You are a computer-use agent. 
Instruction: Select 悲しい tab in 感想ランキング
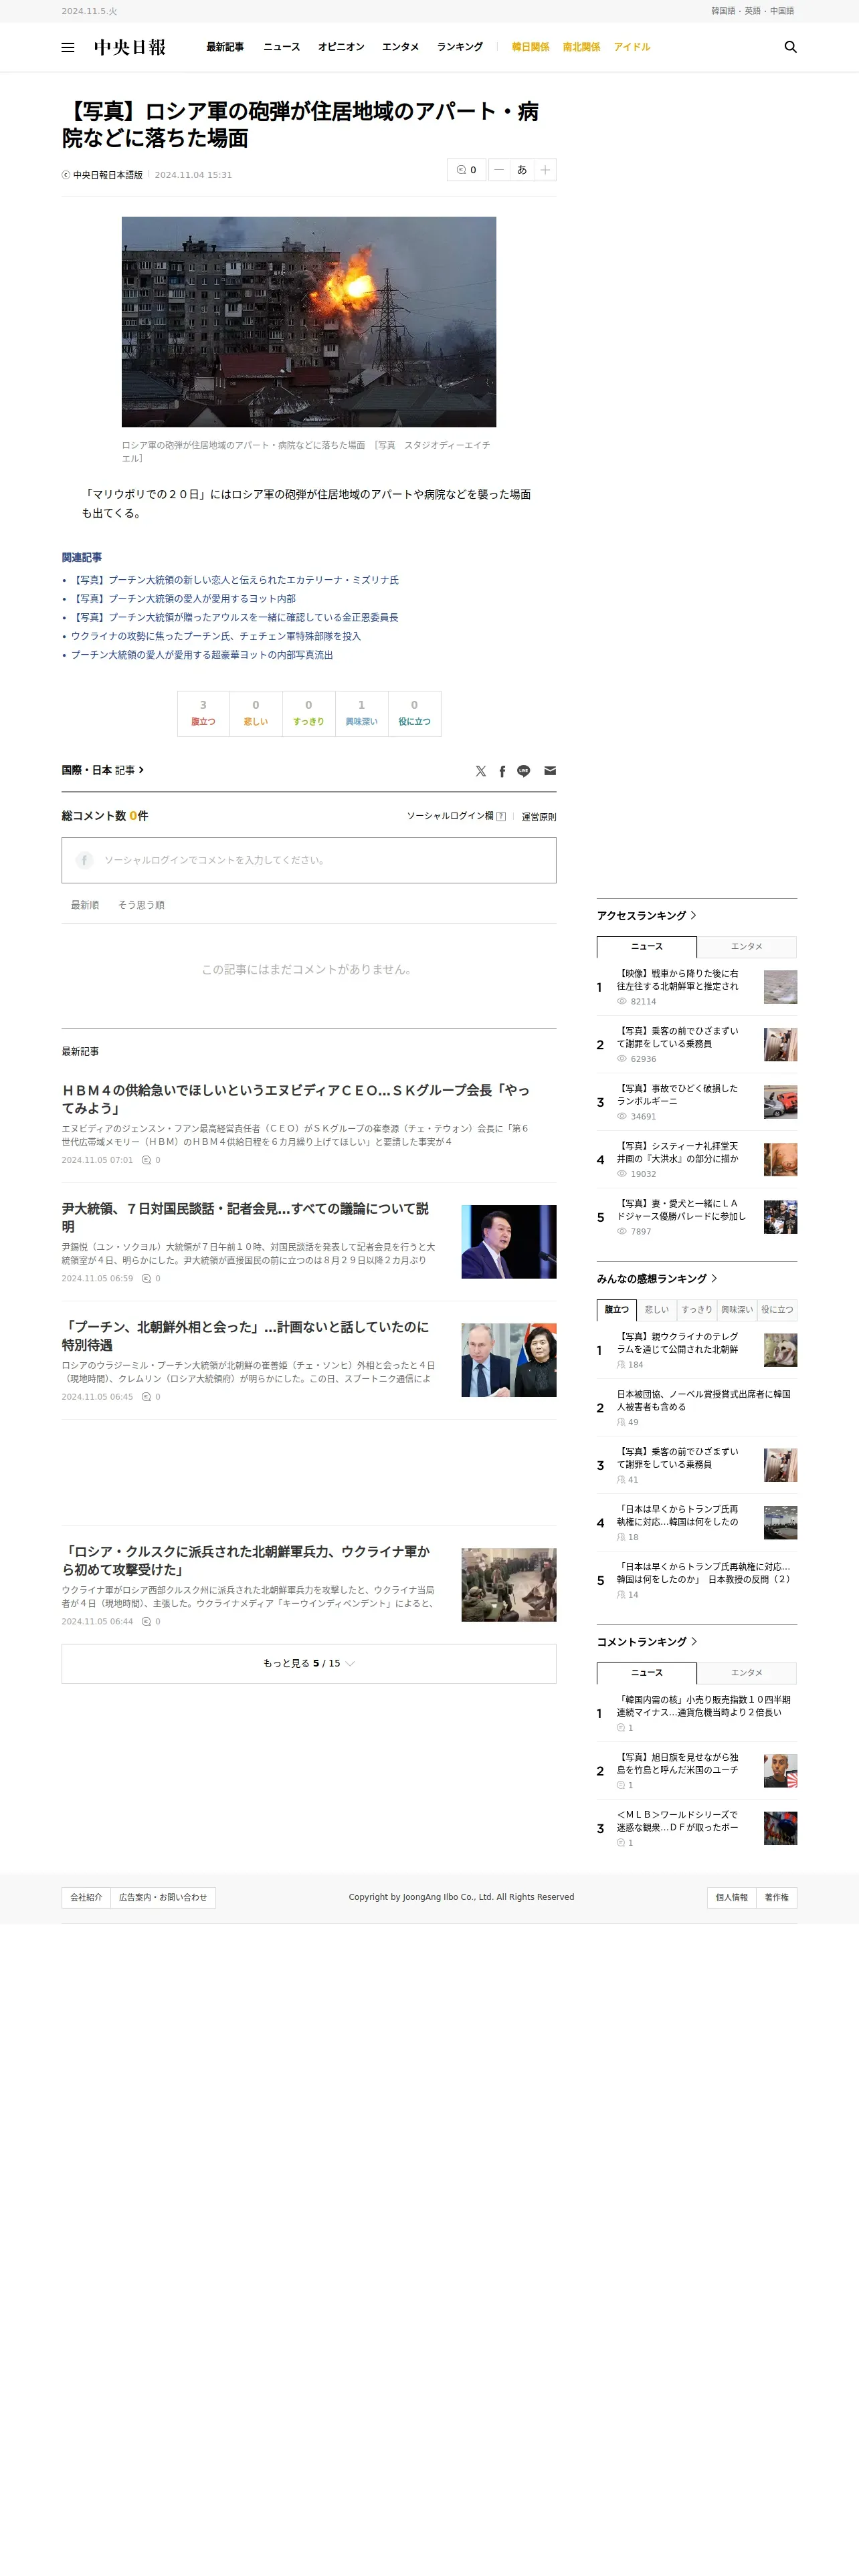pyautogui.click(x=657, y=1310)
